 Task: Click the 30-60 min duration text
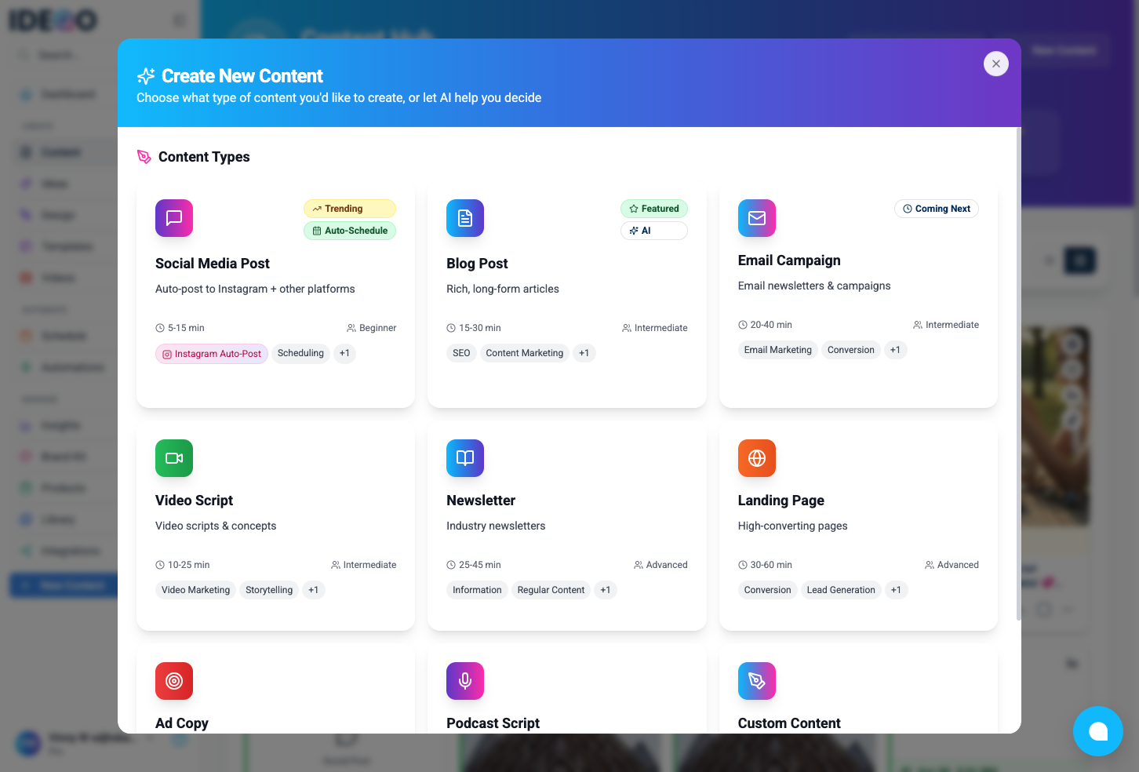coord(771,565)
